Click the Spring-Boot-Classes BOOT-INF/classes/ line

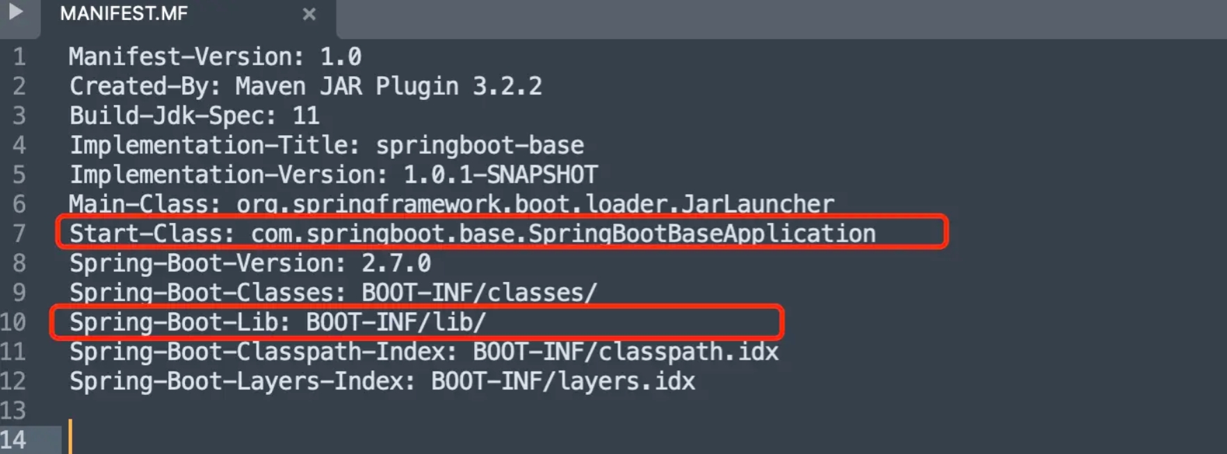pos(333,293)
